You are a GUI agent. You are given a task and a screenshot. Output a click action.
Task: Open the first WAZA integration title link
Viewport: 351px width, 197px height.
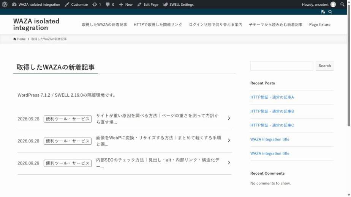(270, 139)
